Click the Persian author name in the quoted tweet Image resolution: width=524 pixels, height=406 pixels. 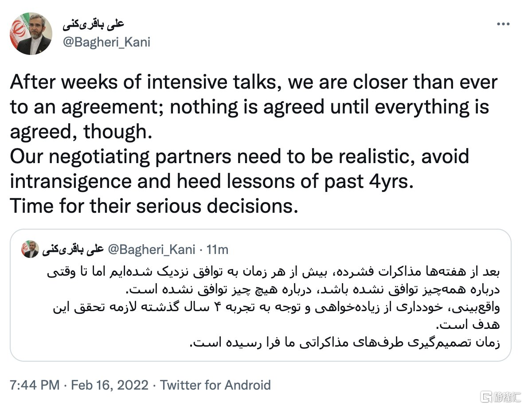click(73, 250)
